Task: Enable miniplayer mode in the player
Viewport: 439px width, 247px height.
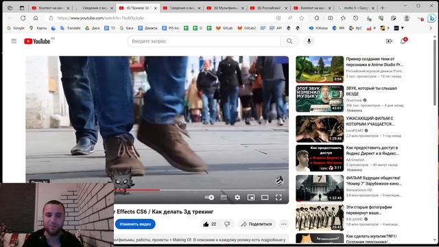Action: (x=251, y=198)
